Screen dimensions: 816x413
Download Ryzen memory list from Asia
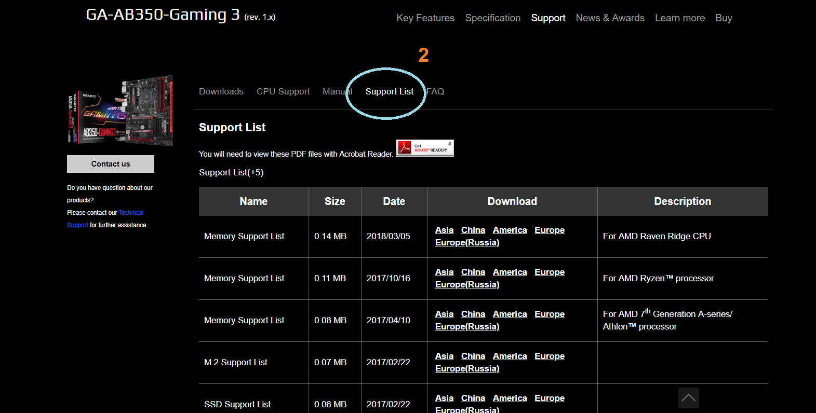coord(444,272)
